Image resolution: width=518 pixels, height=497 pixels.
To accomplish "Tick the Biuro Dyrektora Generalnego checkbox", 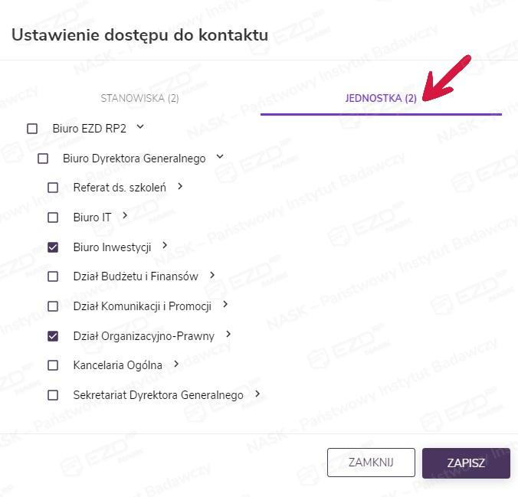I will pyautogui.click(x=43, y=159).
